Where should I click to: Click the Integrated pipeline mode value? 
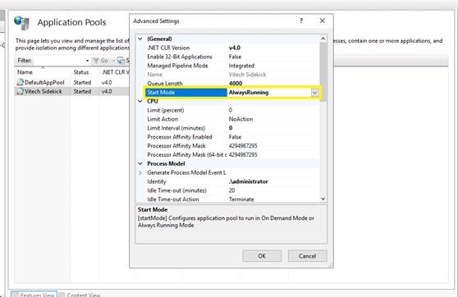point(241,66)
